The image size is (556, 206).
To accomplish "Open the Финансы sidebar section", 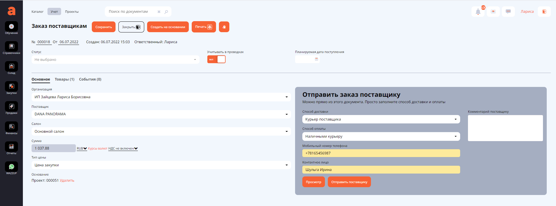I will (x=11, y=127).
